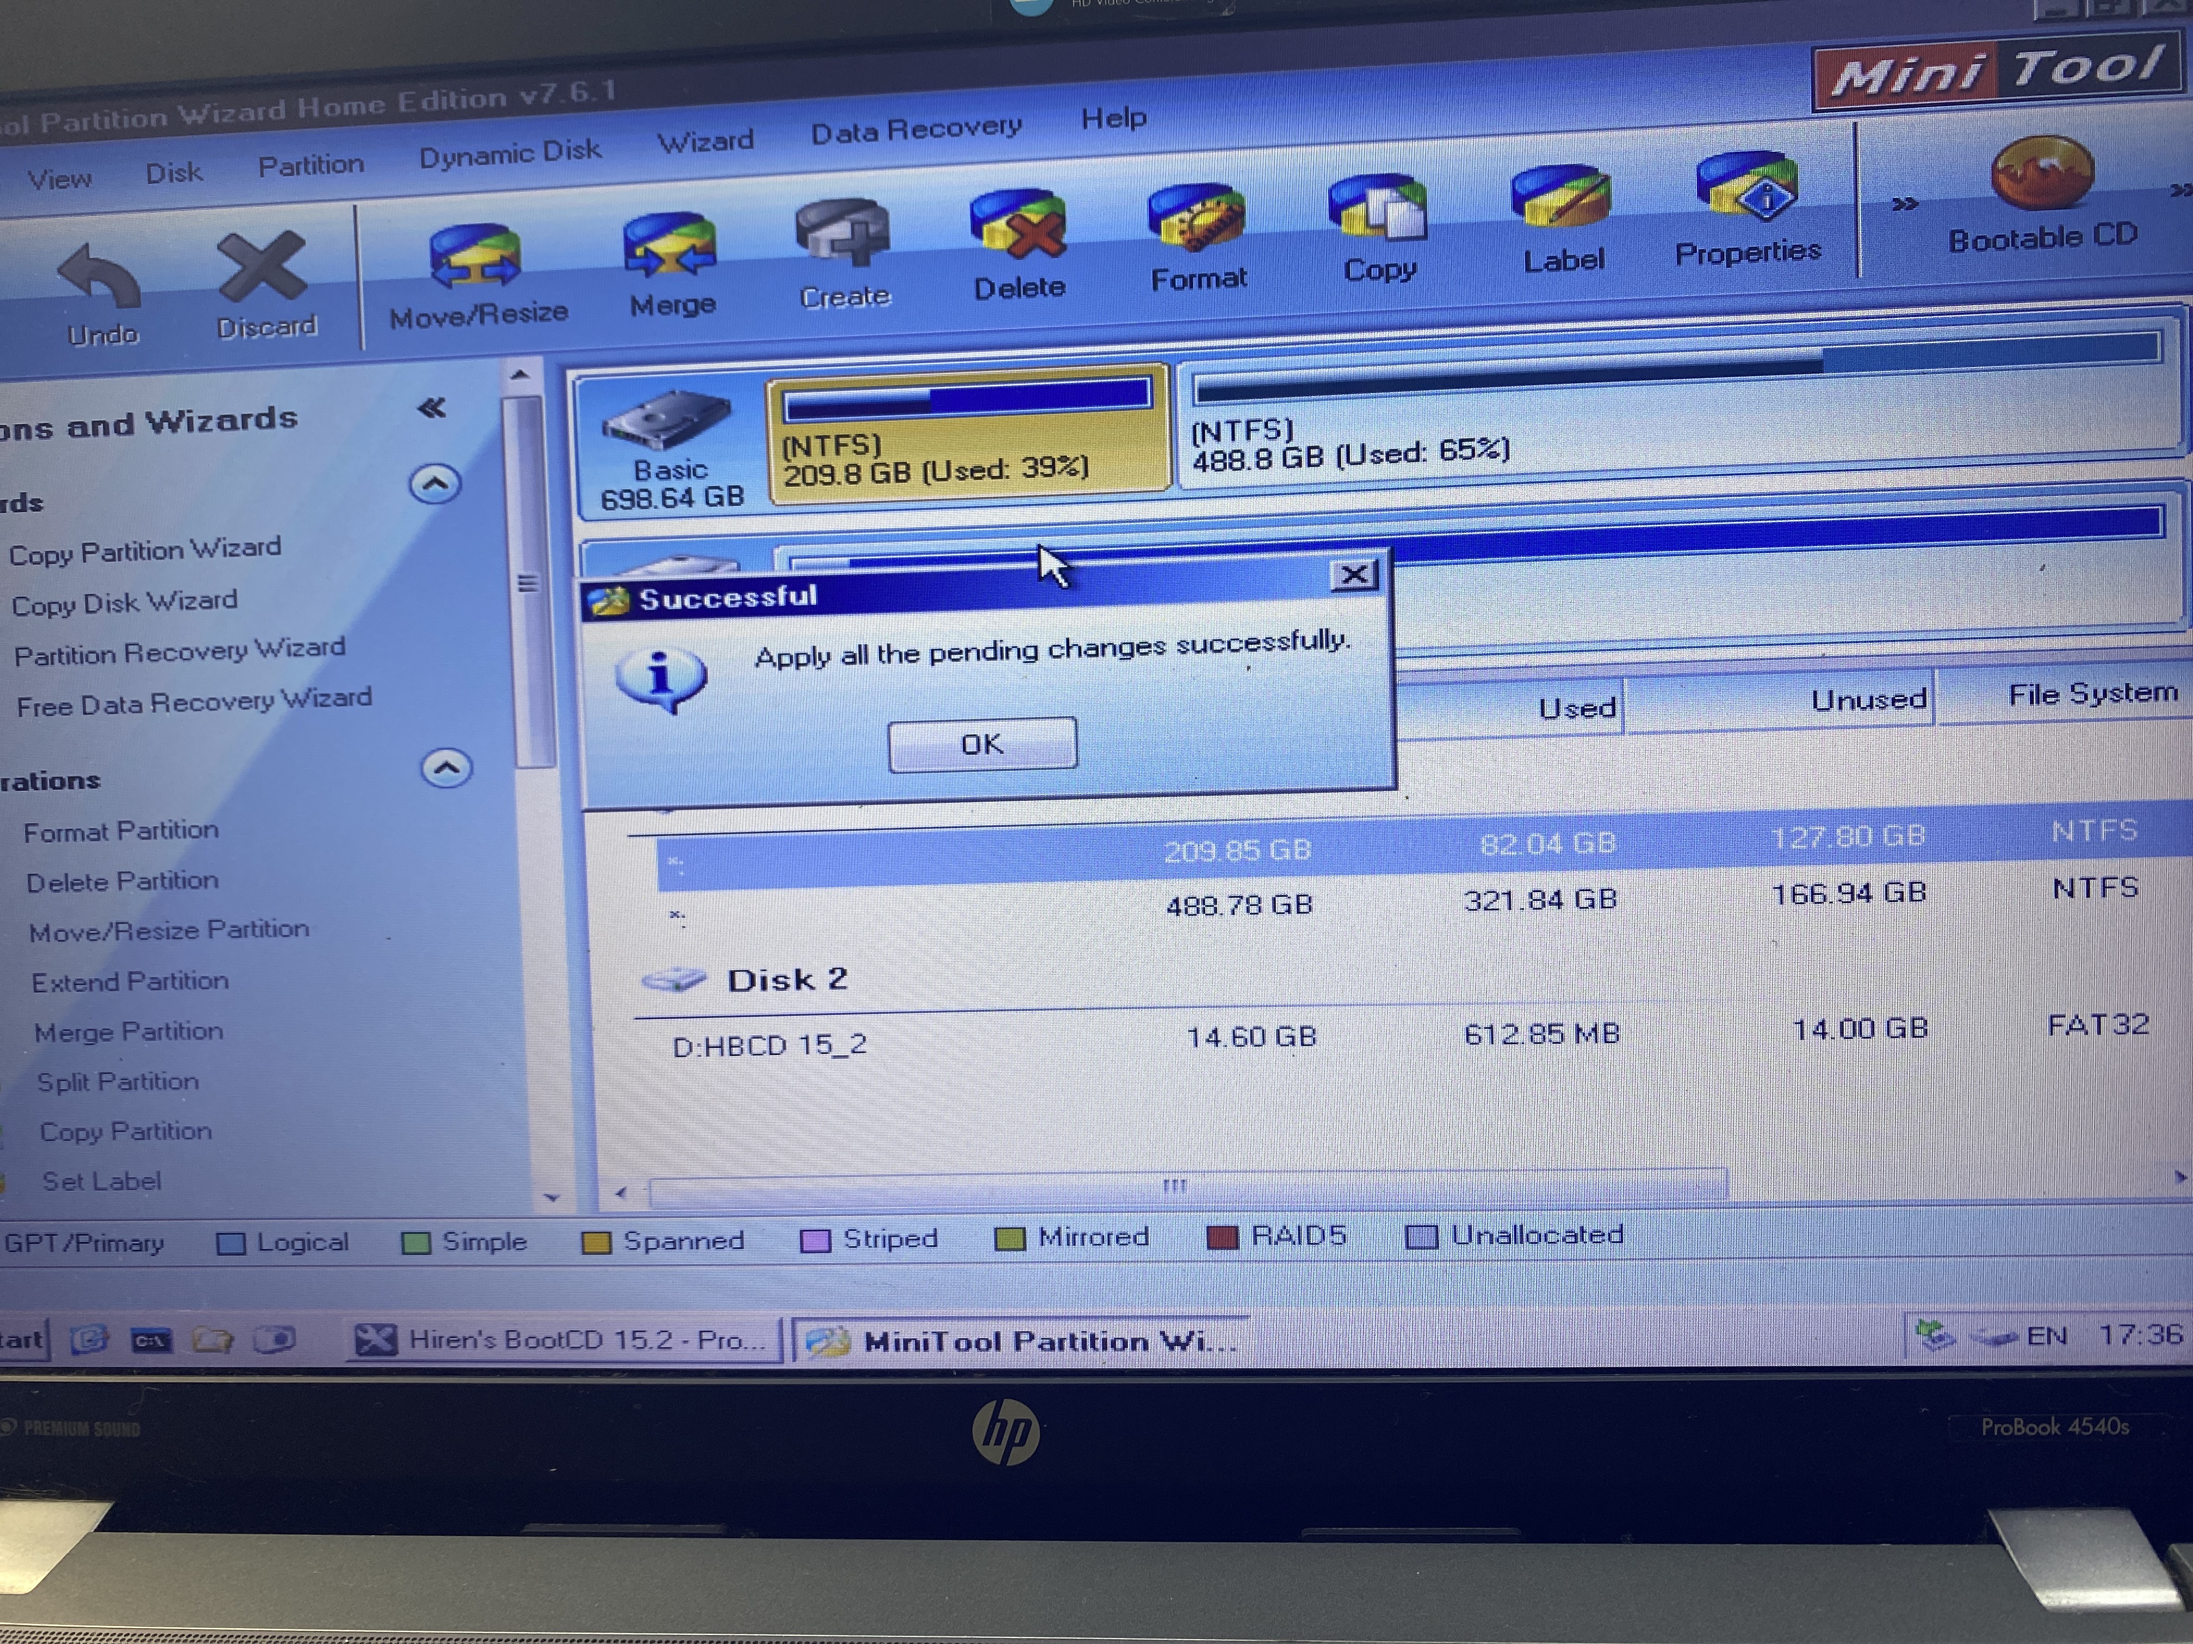The image size is (2193, 1644).
Task: Click sidebar scroll down arrow
Action: tap(552, 1198)
